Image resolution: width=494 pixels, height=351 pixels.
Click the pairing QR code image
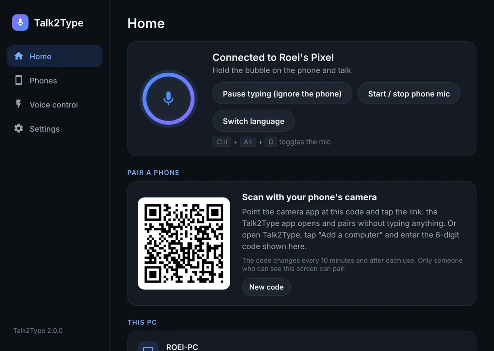(x=184, y=243)
